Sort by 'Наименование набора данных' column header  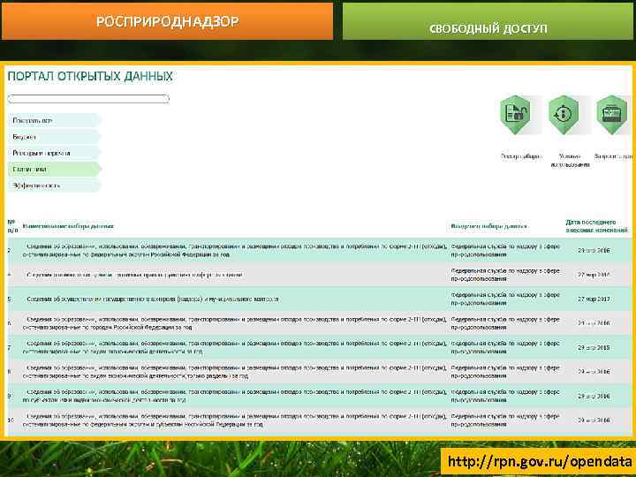coord(68,226)
